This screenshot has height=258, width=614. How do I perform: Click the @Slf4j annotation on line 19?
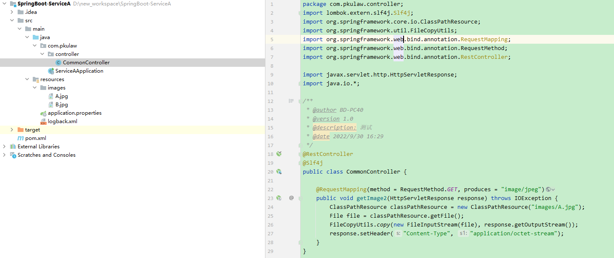[x=313, y=163]
